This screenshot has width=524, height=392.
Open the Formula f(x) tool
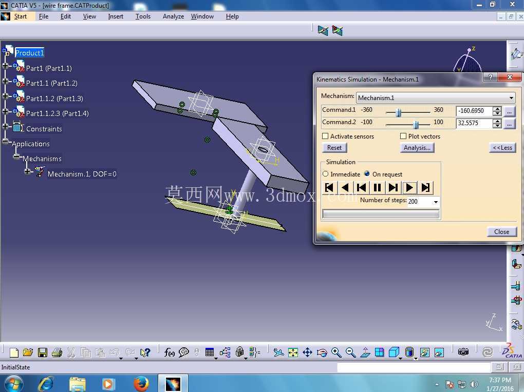[x=169, y=352]
